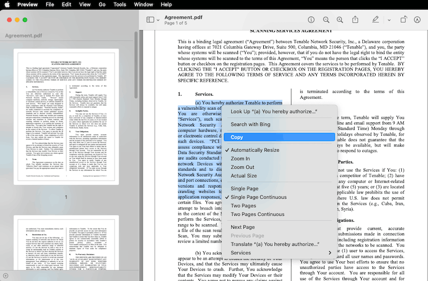
Task: Open the Tools menu in menu bar
Action: (120, 4)
